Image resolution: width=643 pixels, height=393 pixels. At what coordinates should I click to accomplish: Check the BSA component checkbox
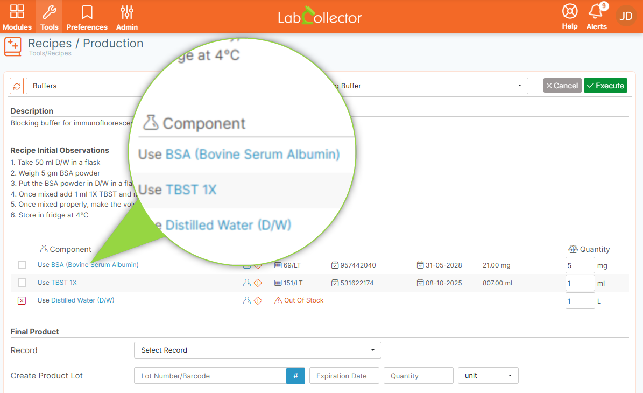pos(22,265)
